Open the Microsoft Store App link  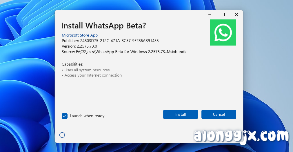point(80,35)
